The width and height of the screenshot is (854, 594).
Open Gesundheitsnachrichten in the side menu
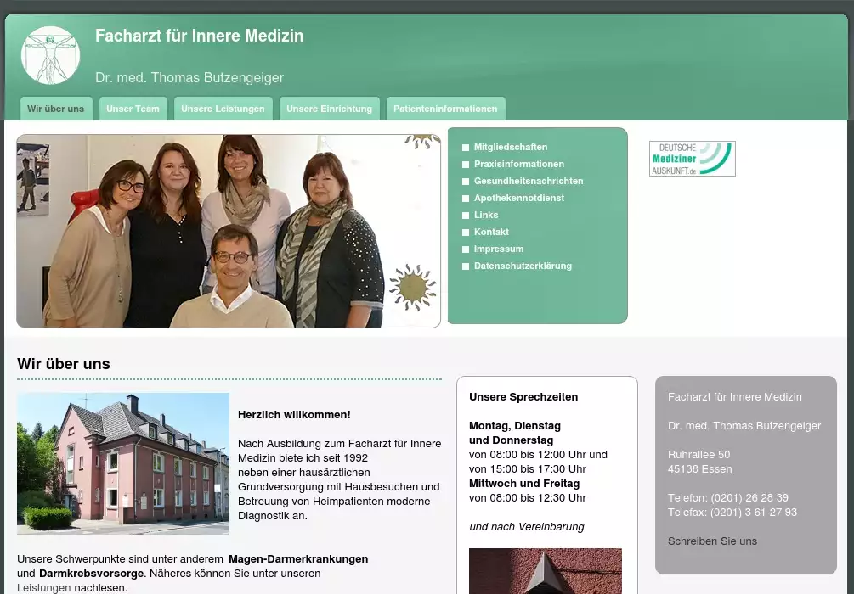pyautogui.click(x=528, y=181)
